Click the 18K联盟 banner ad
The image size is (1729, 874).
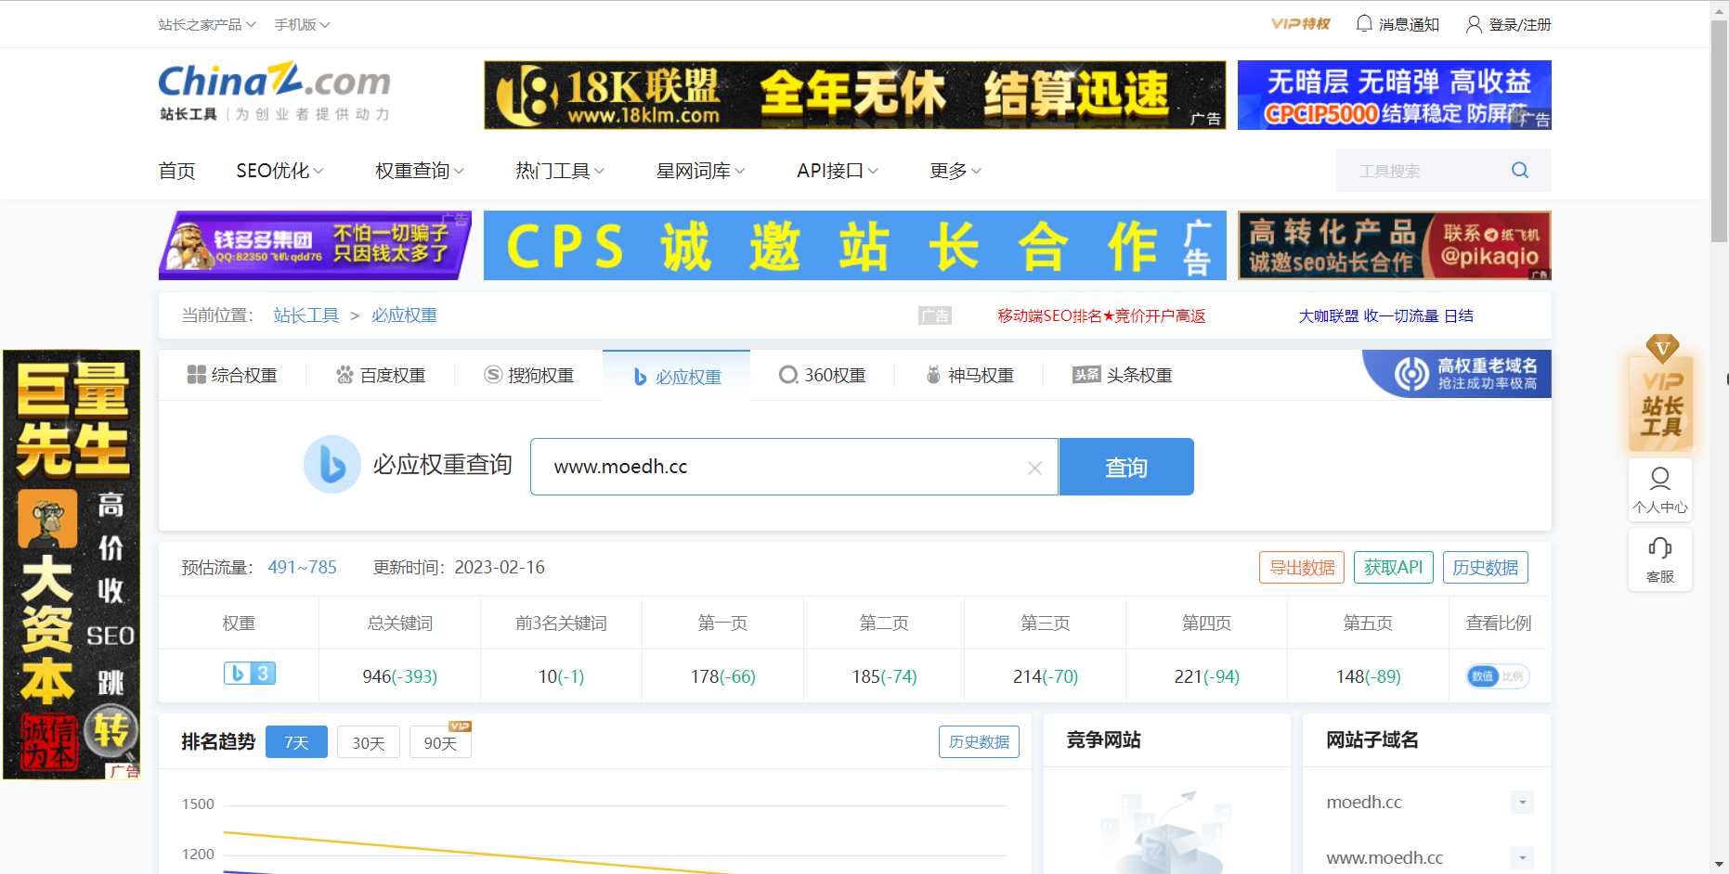tap(855, 95)
